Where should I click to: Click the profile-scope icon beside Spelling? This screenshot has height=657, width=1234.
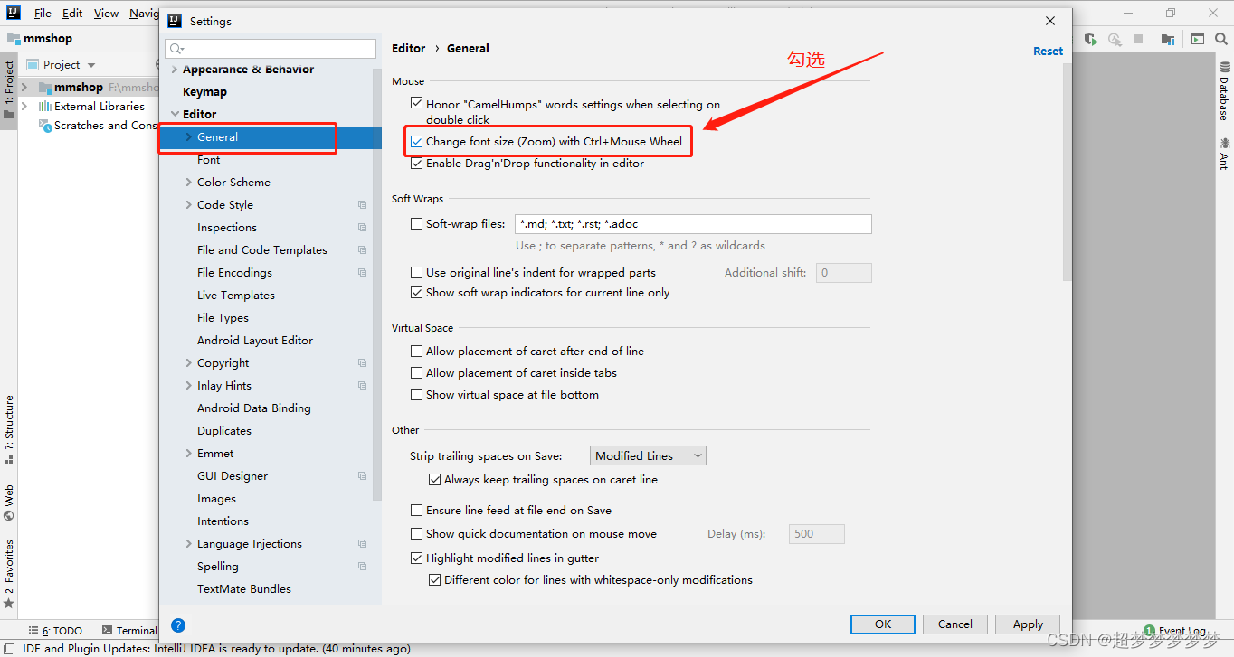point(362,567)
